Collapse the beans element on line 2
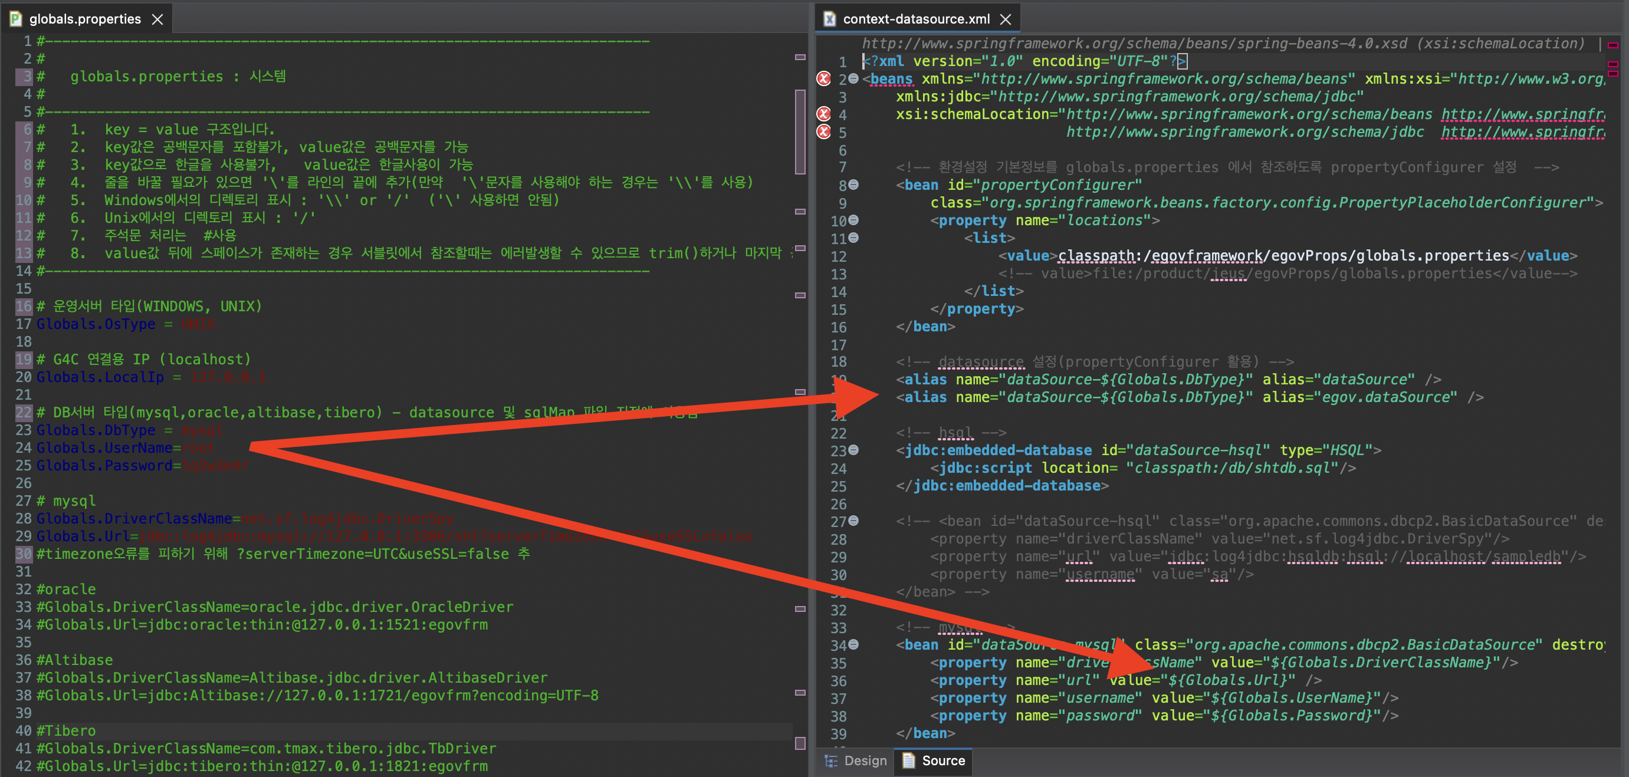Viewport: 1629px width, 777px height. [853, 79]
